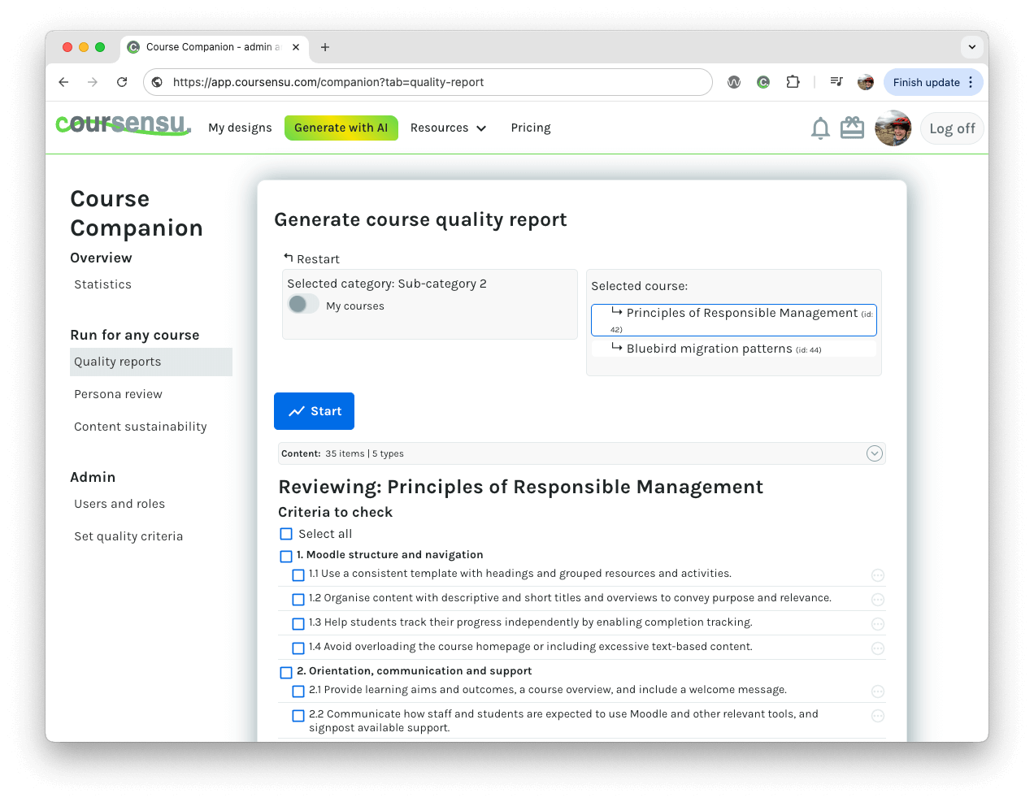Open Persona review in sidebar

point(118,394)
